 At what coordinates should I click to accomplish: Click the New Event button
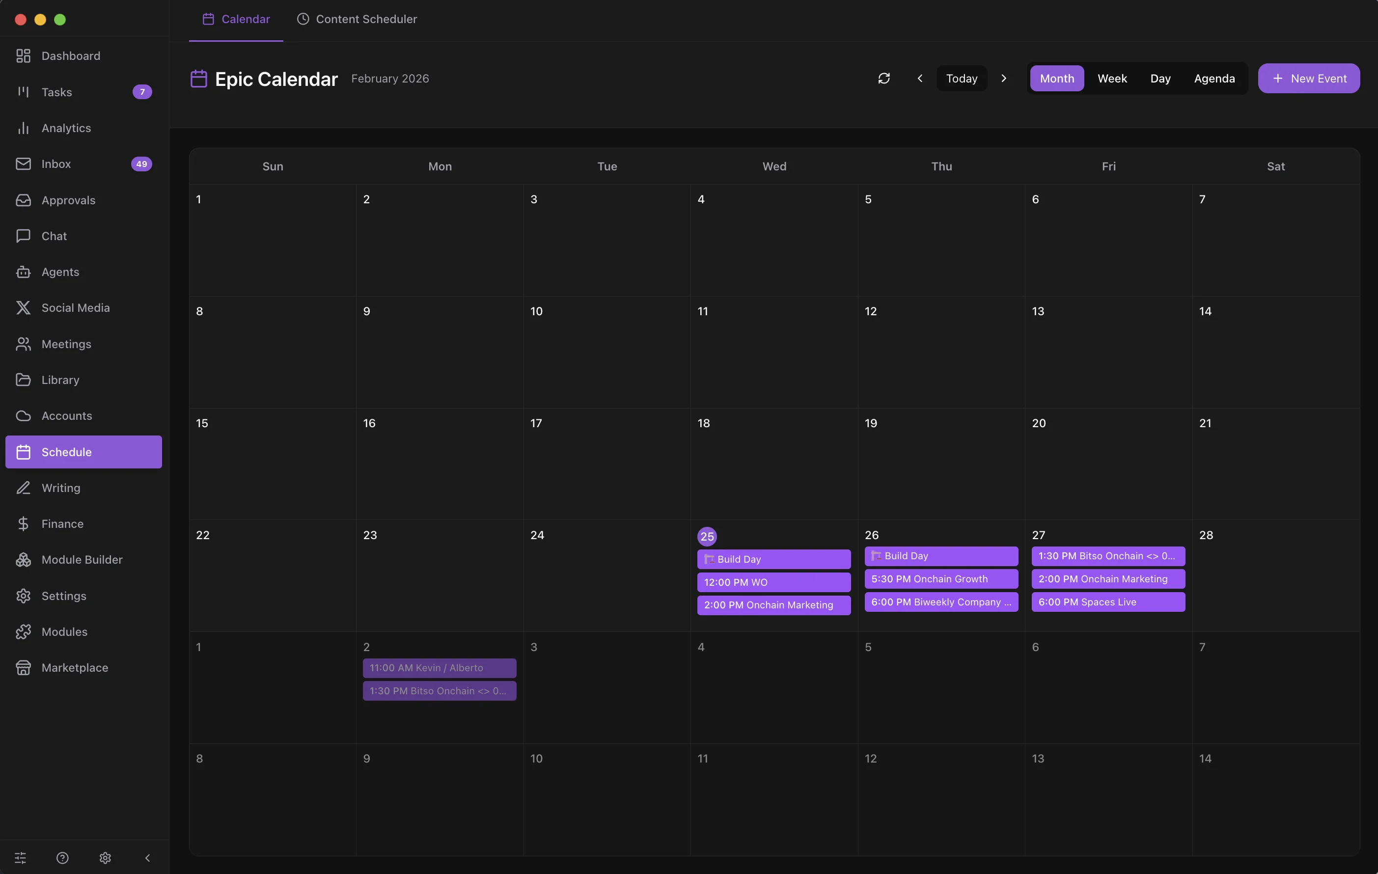1308,79
